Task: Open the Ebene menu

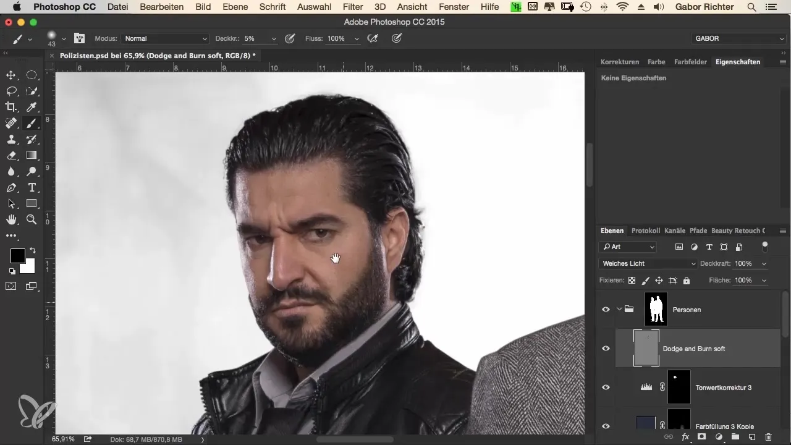Action: pos(235,7)
